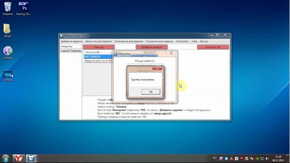Click the 'Логин от ВК' column header
The width and height of the screenshot is (290, 163).
tap(92, 53)
